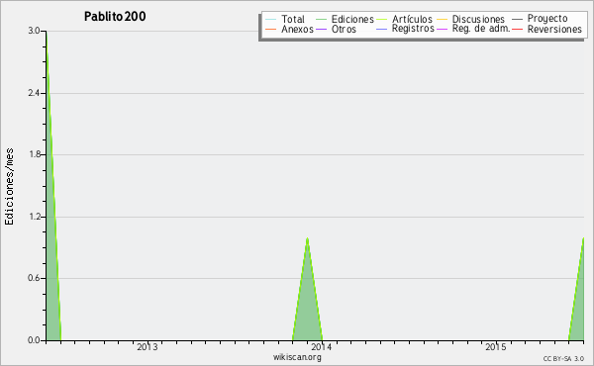Click the 1.2 y-axis label
This screenshot has width=594, height=366.
tap(34, 217)
